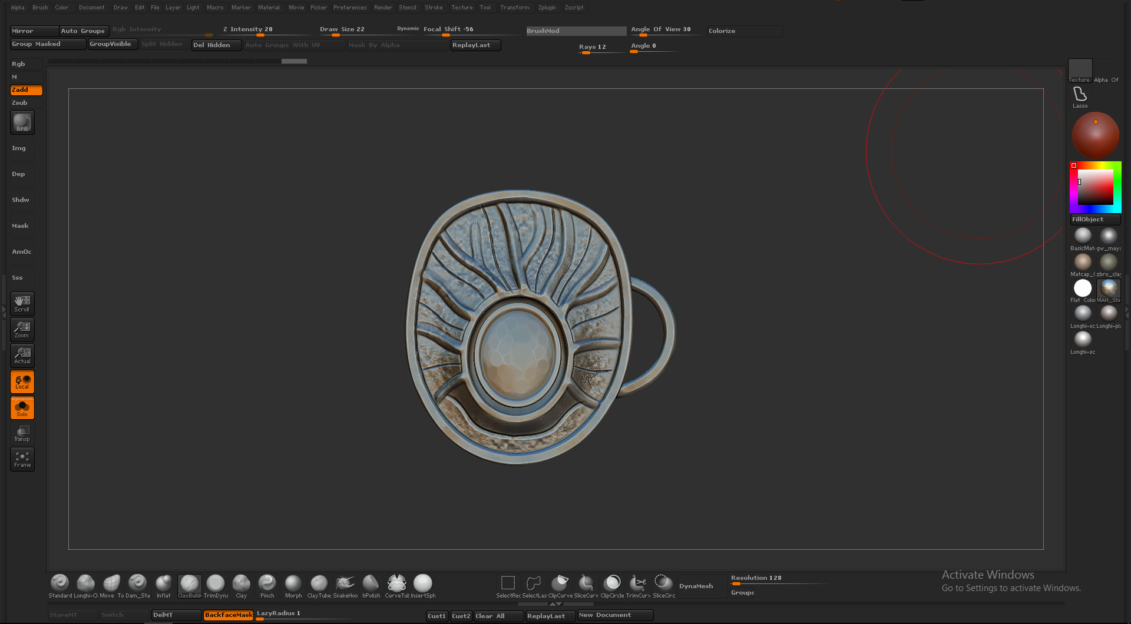
Task: Select the ClipCurve brush
Action: point(560,586)
